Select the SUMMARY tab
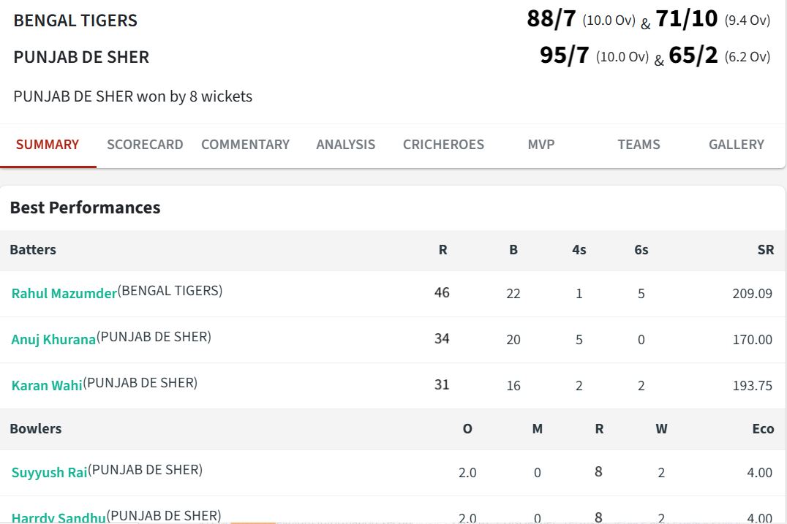This screenshot has height=524, width=787. [x=47, y=144]
